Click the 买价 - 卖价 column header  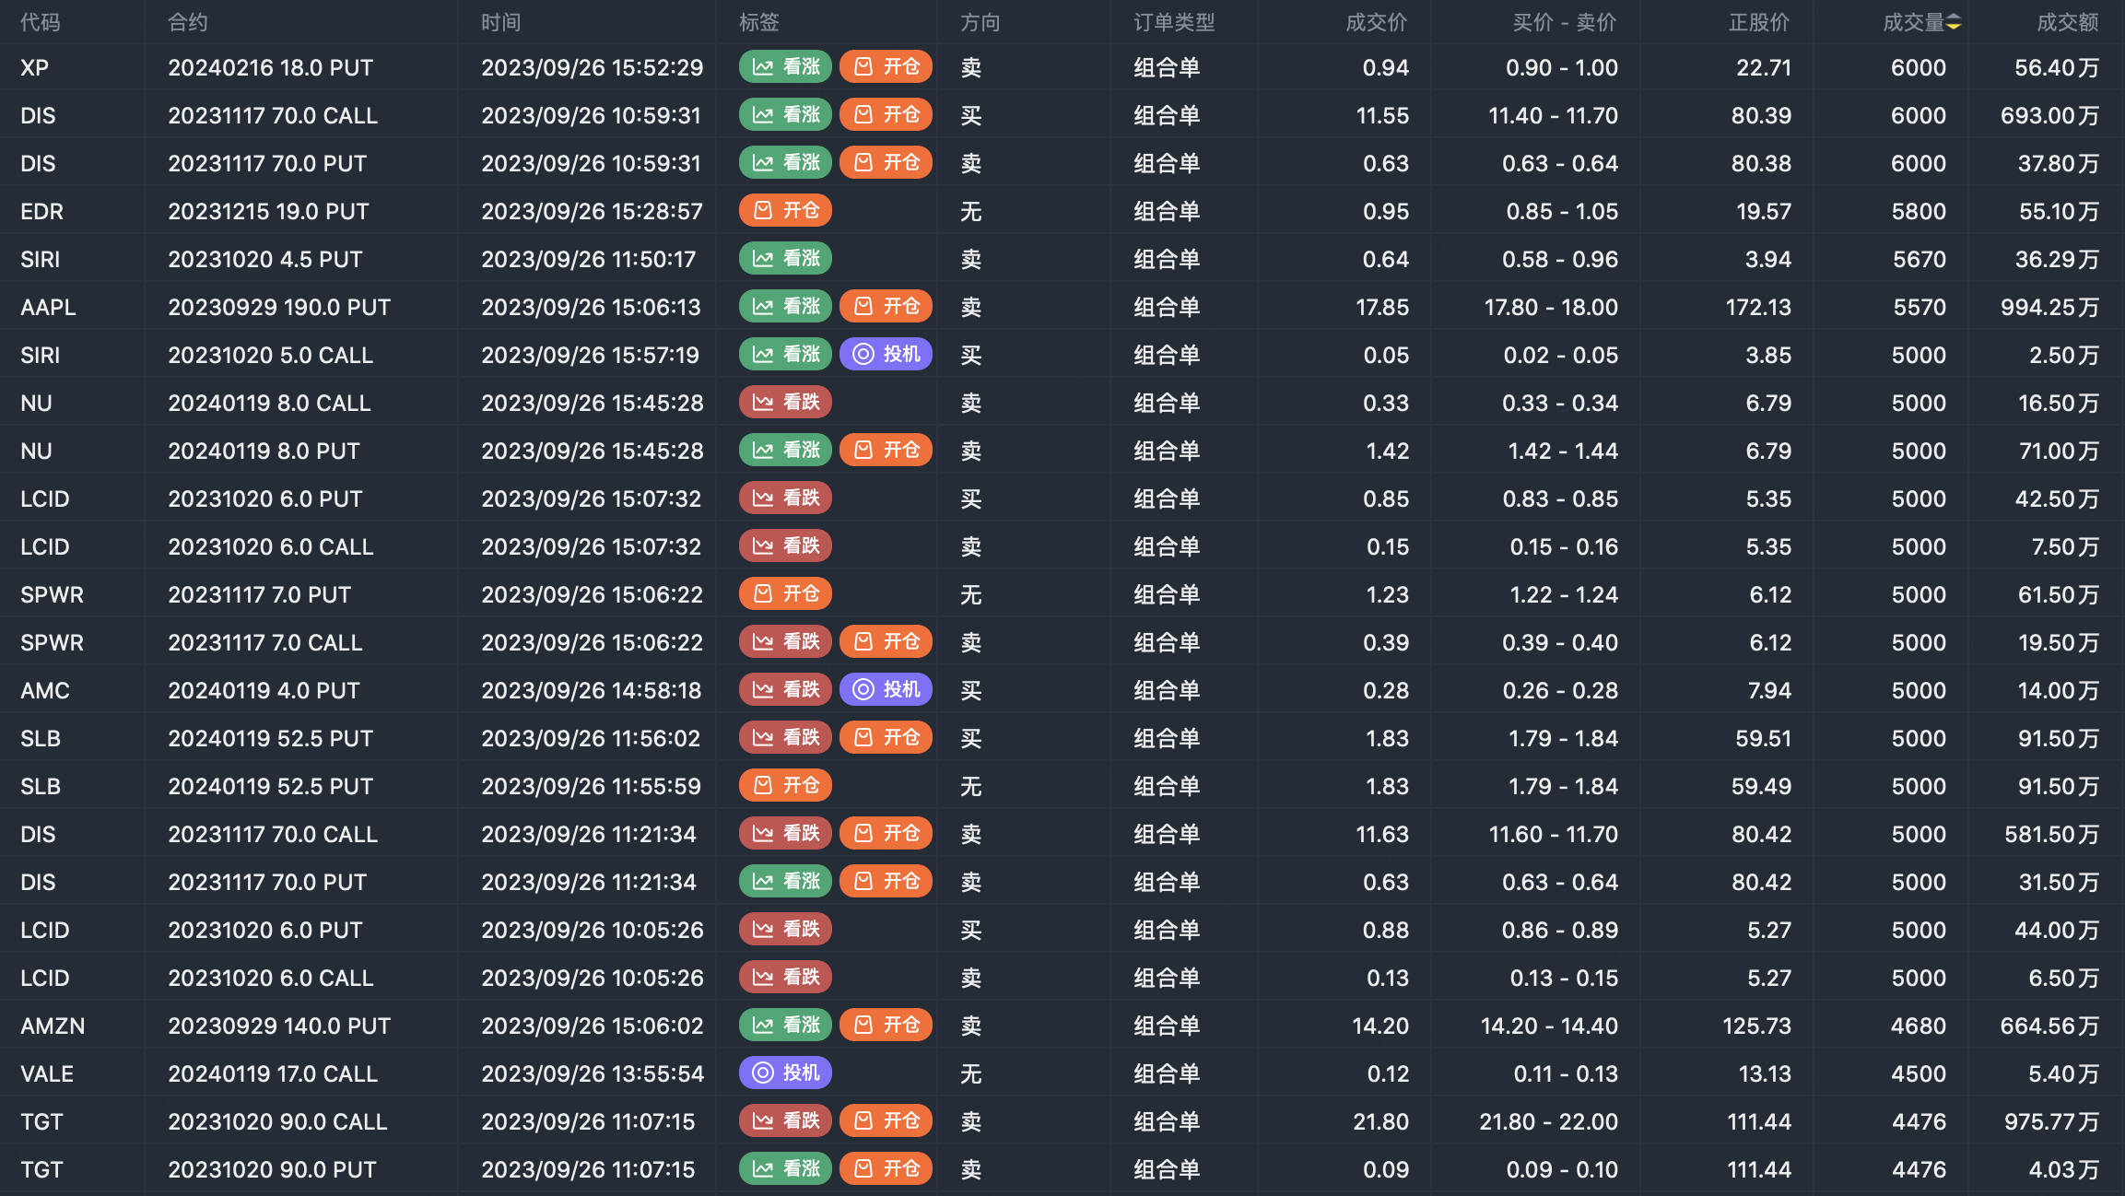1565,22
